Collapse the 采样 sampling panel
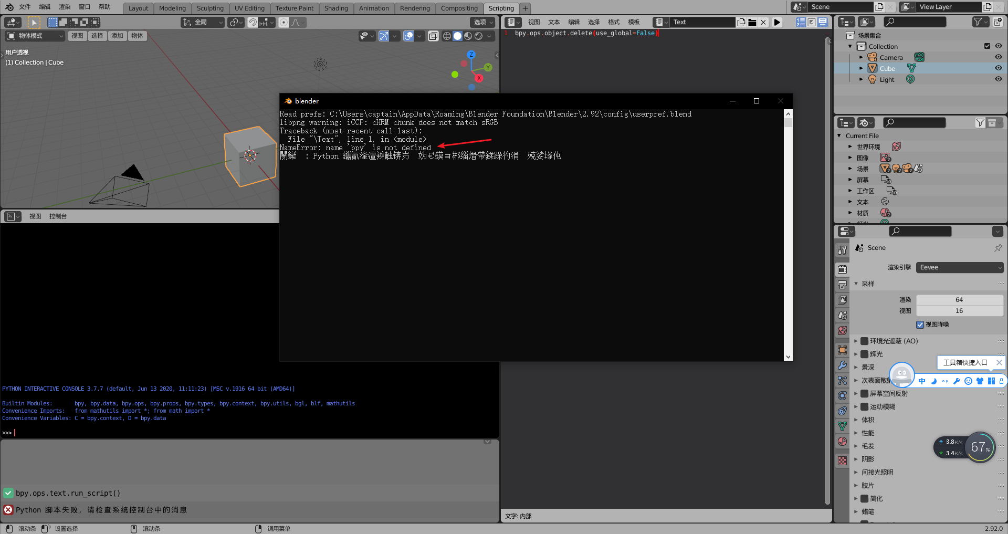 856,284
